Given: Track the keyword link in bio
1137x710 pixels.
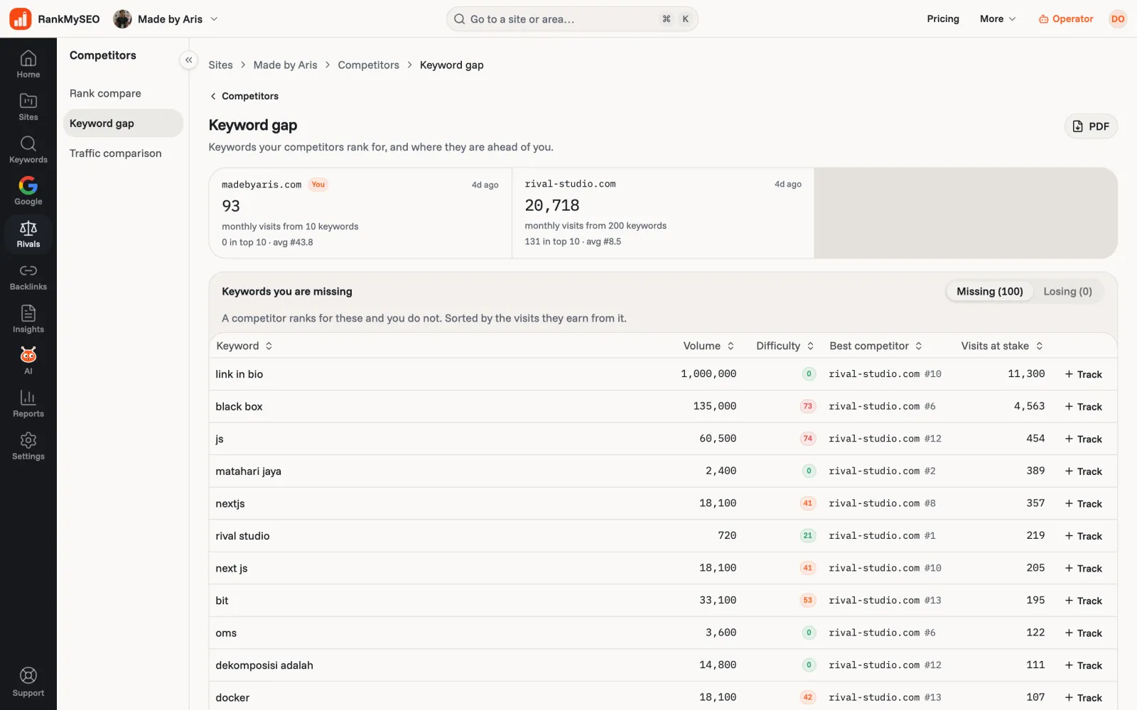Looking at the screenshot, I should (x=1083, y=374).
